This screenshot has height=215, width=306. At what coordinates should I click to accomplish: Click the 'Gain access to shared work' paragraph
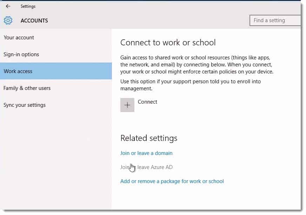(197, 65)
